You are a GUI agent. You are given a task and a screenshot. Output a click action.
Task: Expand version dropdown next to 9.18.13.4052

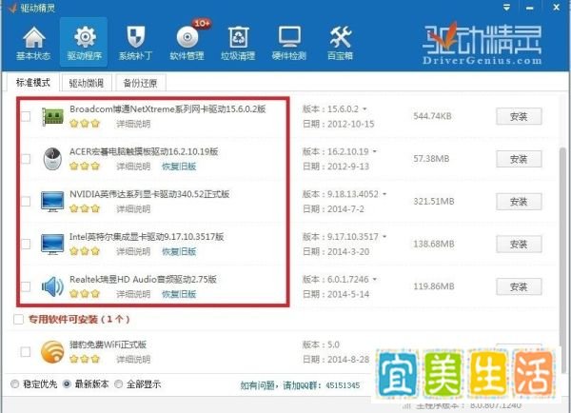384,194
